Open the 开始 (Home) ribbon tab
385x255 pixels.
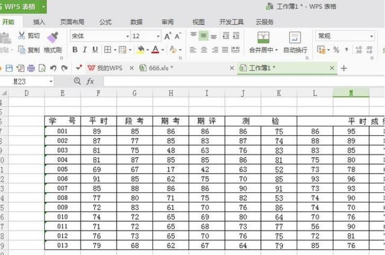(x=8, y=22)
